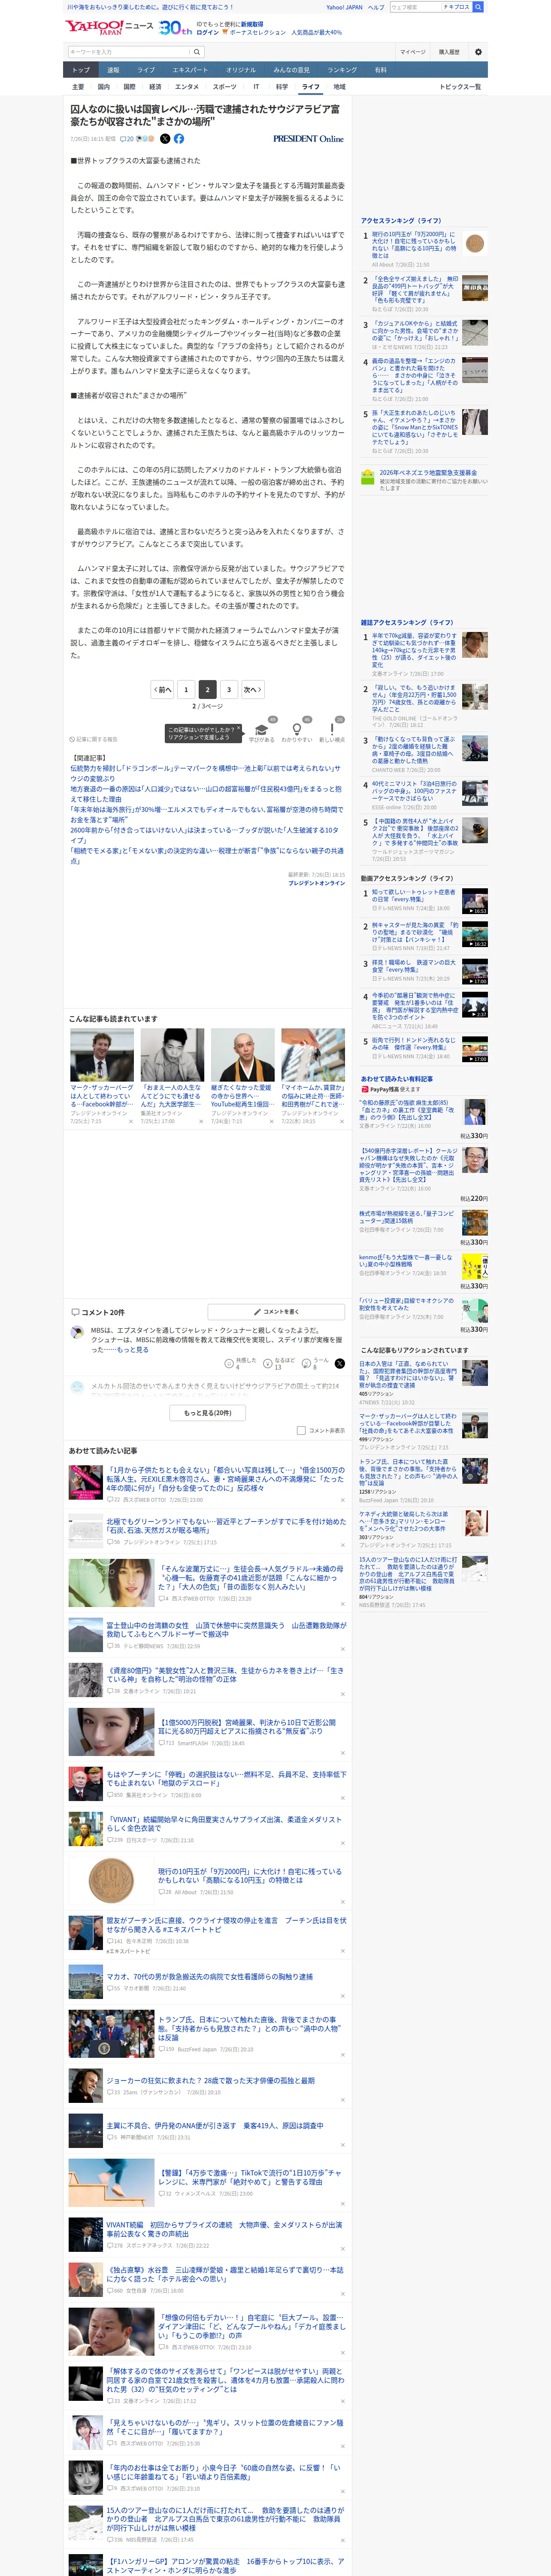551x2576 pixels.
Task: Open the トピックス一覧 link
Action: pos(460,87)
